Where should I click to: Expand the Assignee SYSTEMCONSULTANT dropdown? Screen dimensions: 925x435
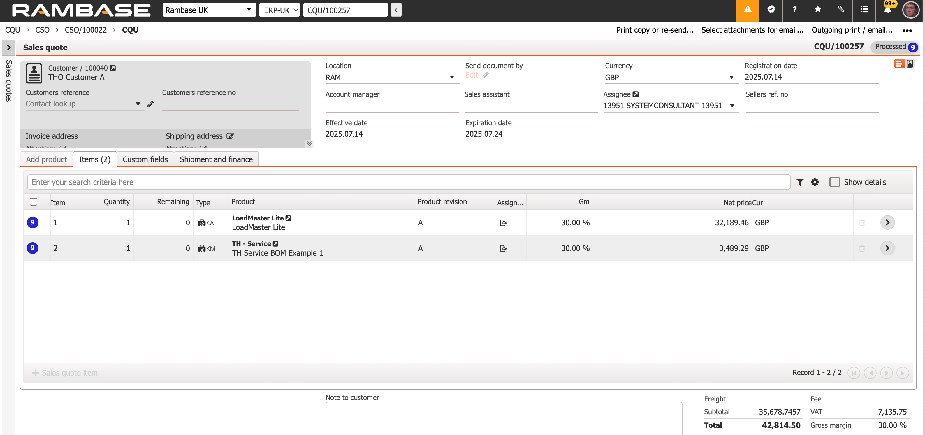732,106
